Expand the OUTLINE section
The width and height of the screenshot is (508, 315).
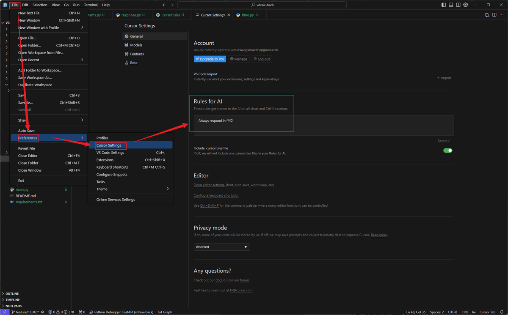click(x=12, y=293)
